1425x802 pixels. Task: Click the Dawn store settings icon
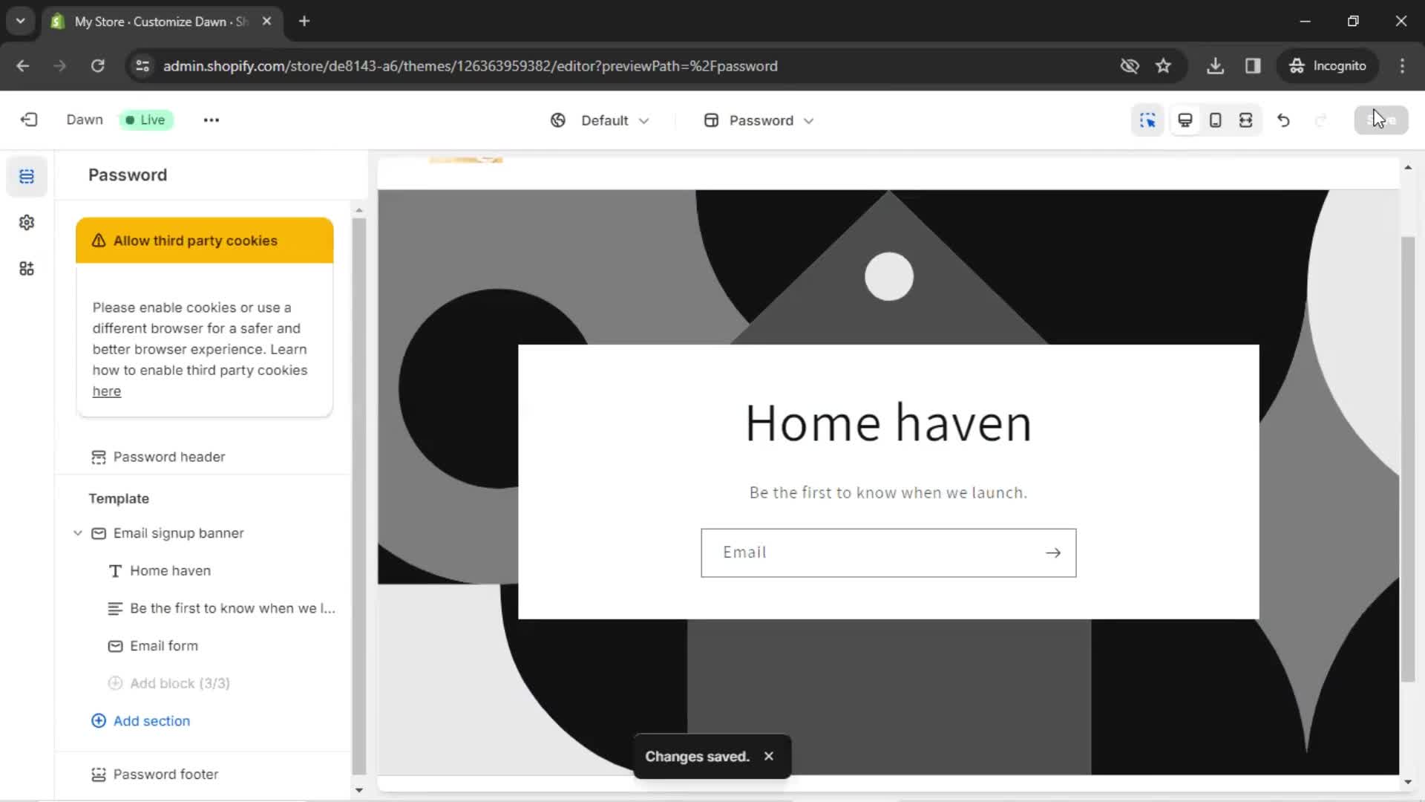[x=27, y=222]
